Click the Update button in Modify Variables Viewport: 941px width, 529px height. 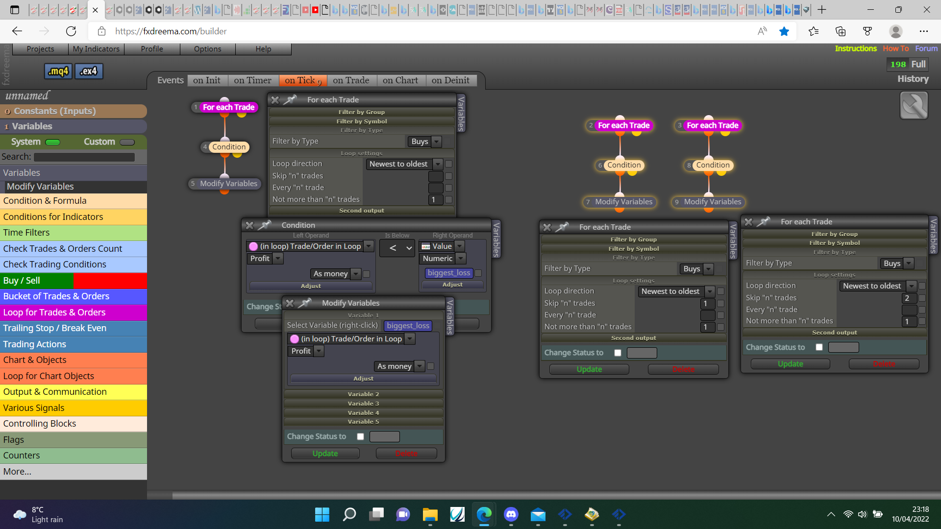coord(325,454)
